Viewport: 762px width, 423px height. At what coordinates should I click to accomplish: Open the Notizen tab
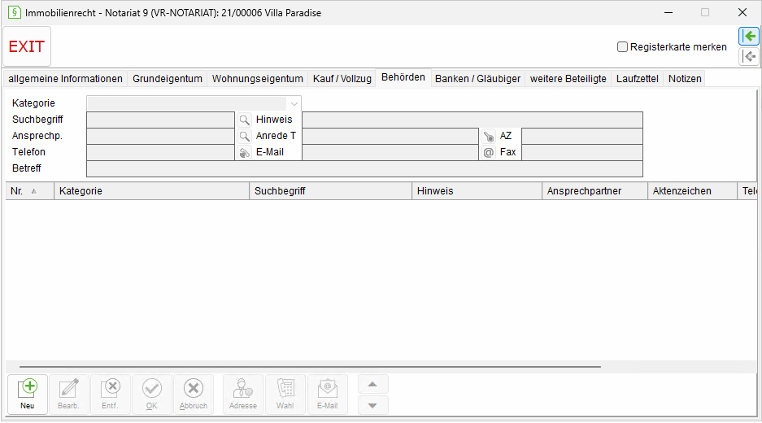(x=685, y=79)
